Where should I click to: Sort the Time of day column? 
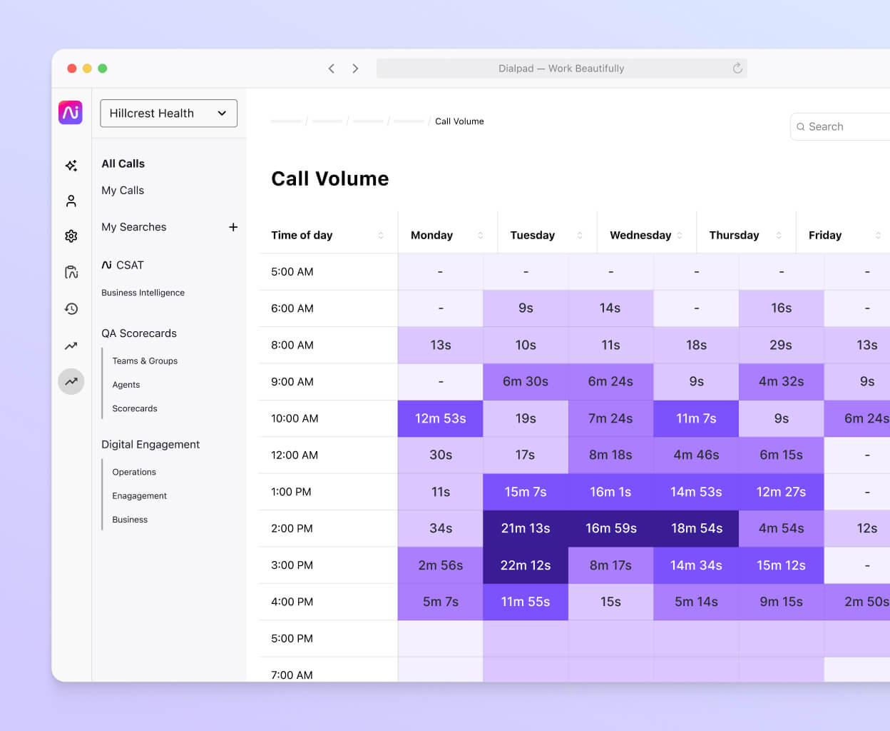pos(379,235)
